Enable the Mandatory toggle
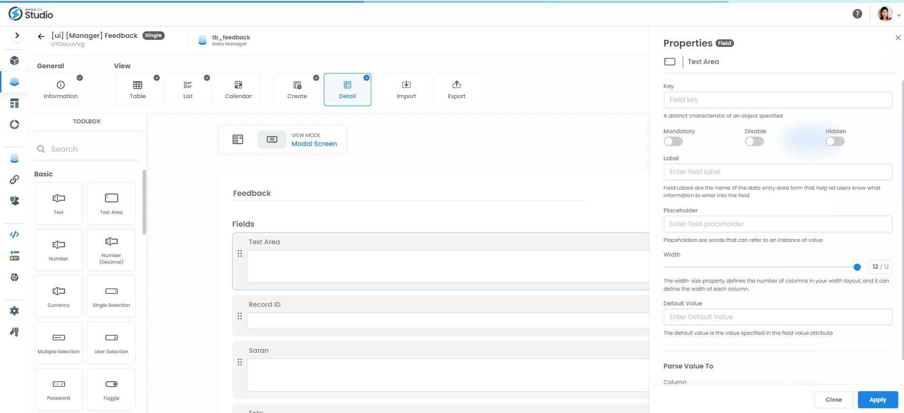 click(673, 141)
